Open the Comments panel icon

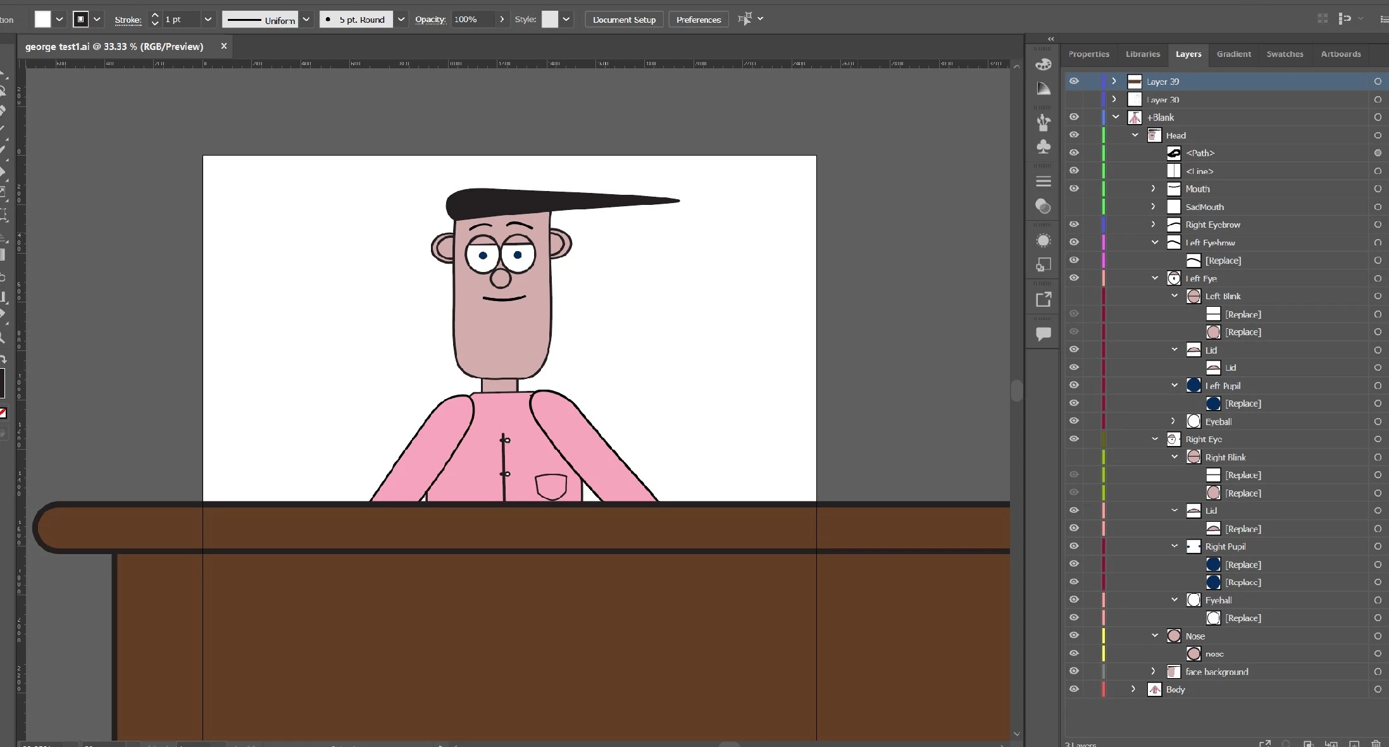(x=1043, y=333)
